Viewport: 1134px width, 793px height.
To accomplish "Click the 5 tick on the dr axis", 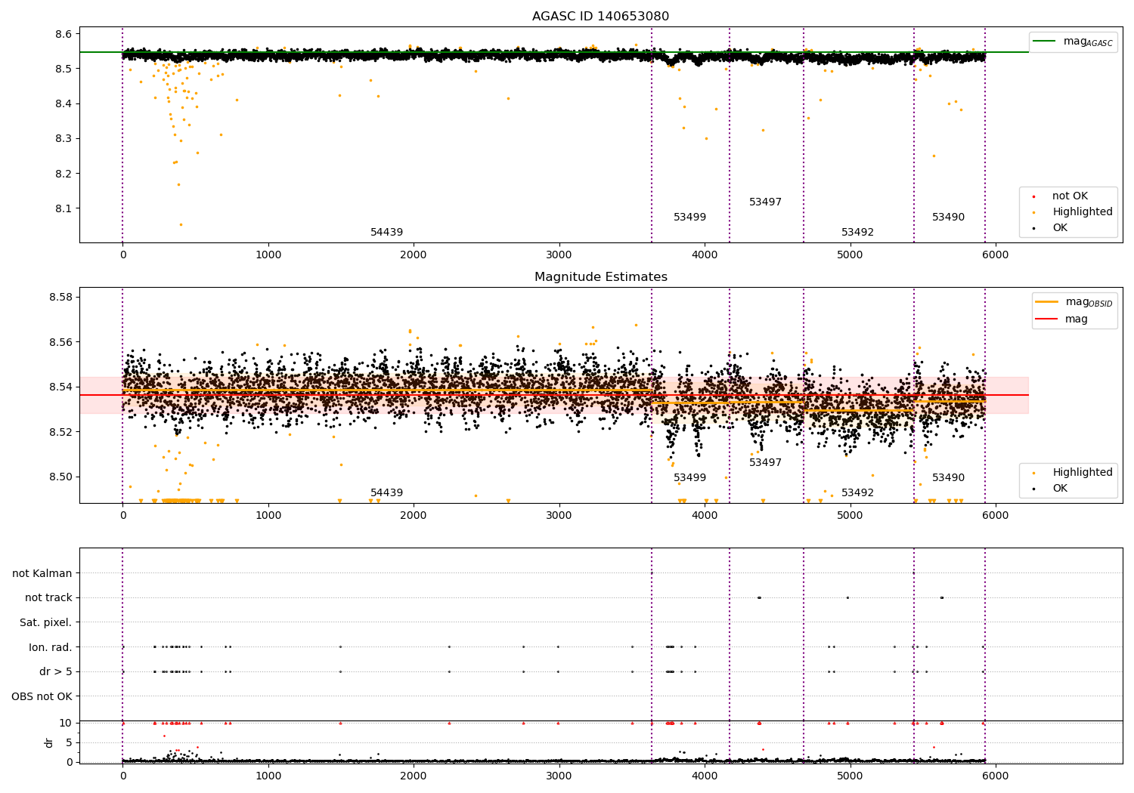I will click(70, 742).
